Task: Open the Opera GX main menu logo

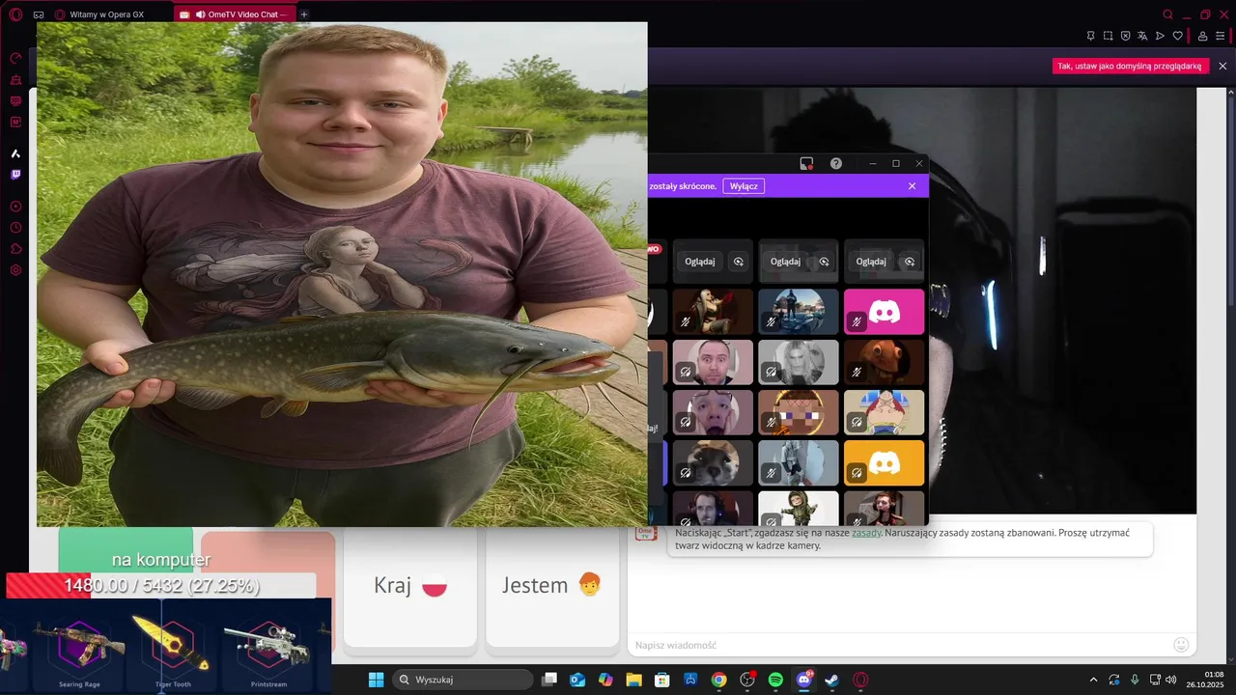Action: [15, 14]
